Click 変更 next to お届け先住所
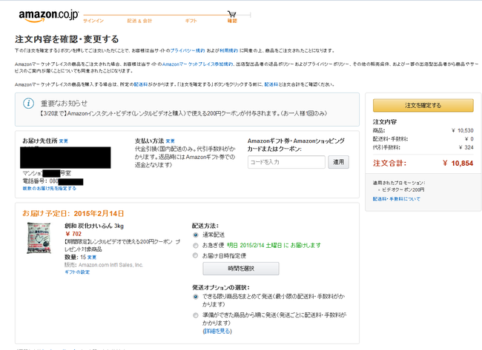This screenshot has height=350, width=482. coord(64,141)
